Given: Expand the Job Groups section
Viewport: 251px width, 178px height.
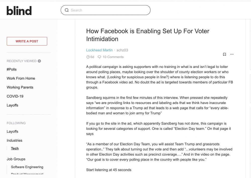Looking at the screenshot, I should click(x=16, y=159).
